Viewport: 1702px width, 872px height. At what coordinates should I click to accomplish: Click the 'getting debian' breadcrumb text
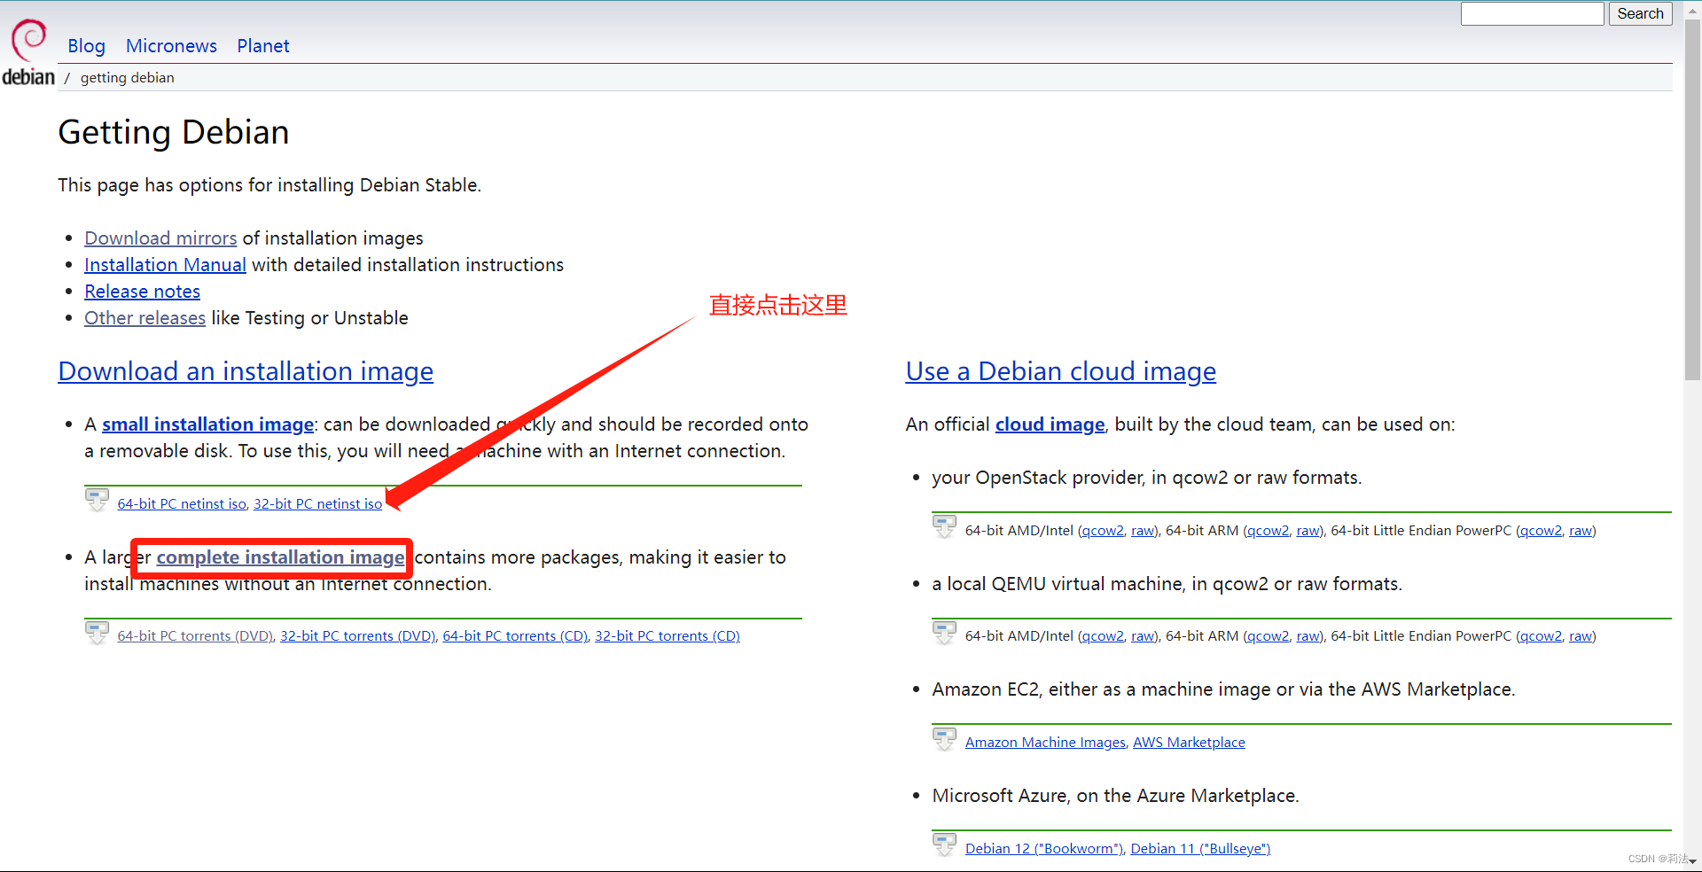click(x=128, y=78)
